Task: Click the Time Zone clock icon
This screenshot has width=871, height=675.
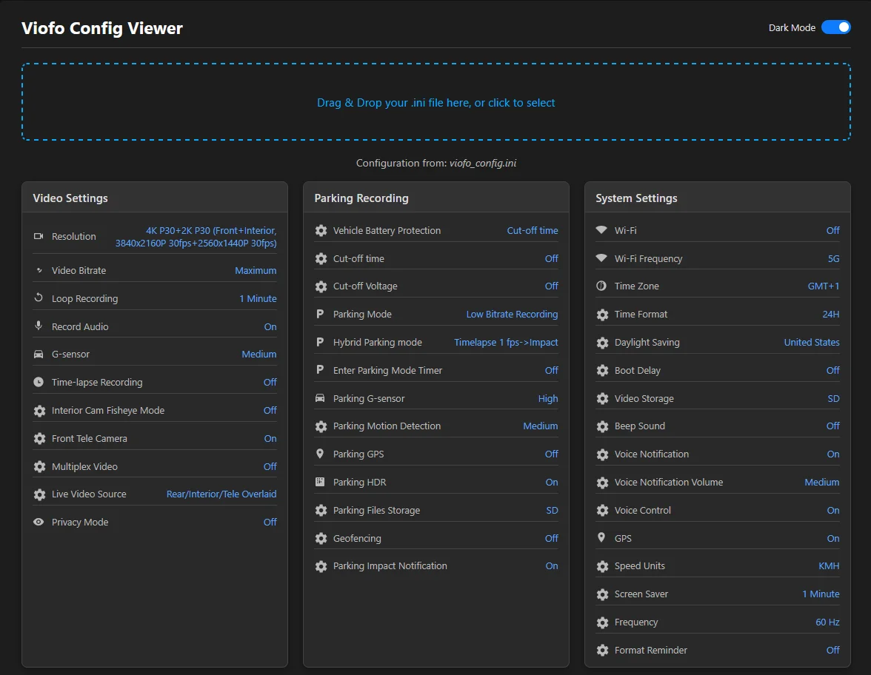Action: tap(601, 286)
